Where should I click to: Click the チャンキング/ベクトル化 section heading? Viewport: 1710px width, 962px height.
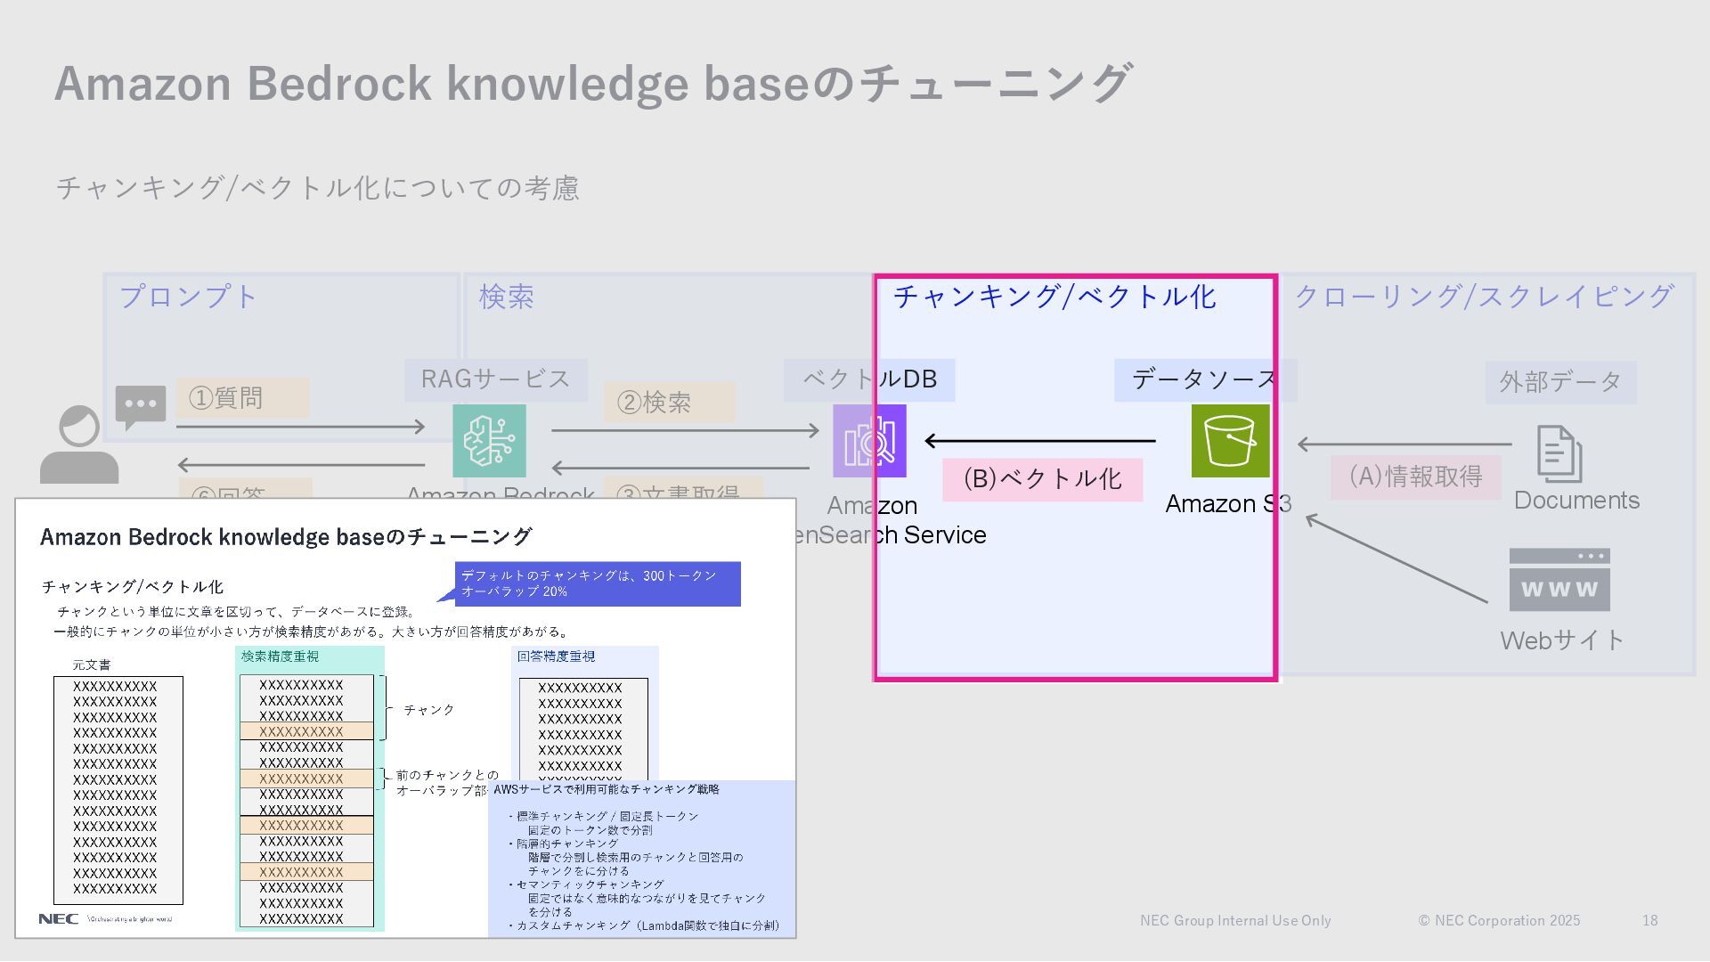point(1054,297)
